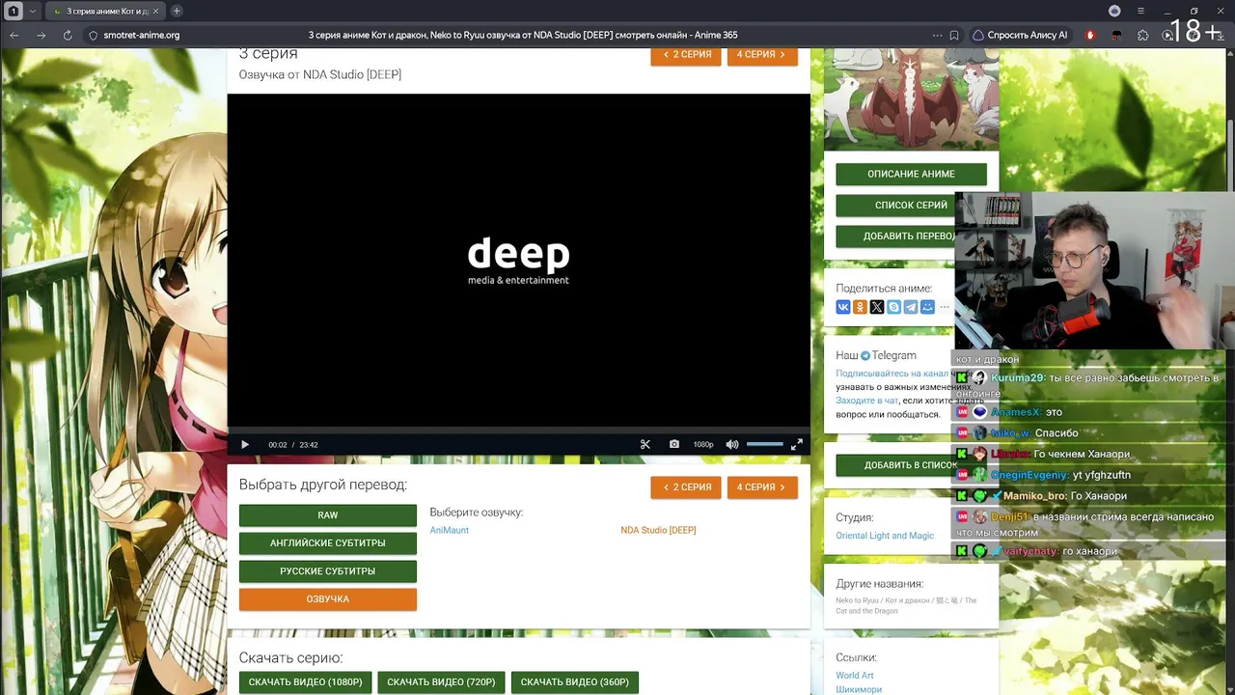Open 'Описание аниме' page

(911, 174)
